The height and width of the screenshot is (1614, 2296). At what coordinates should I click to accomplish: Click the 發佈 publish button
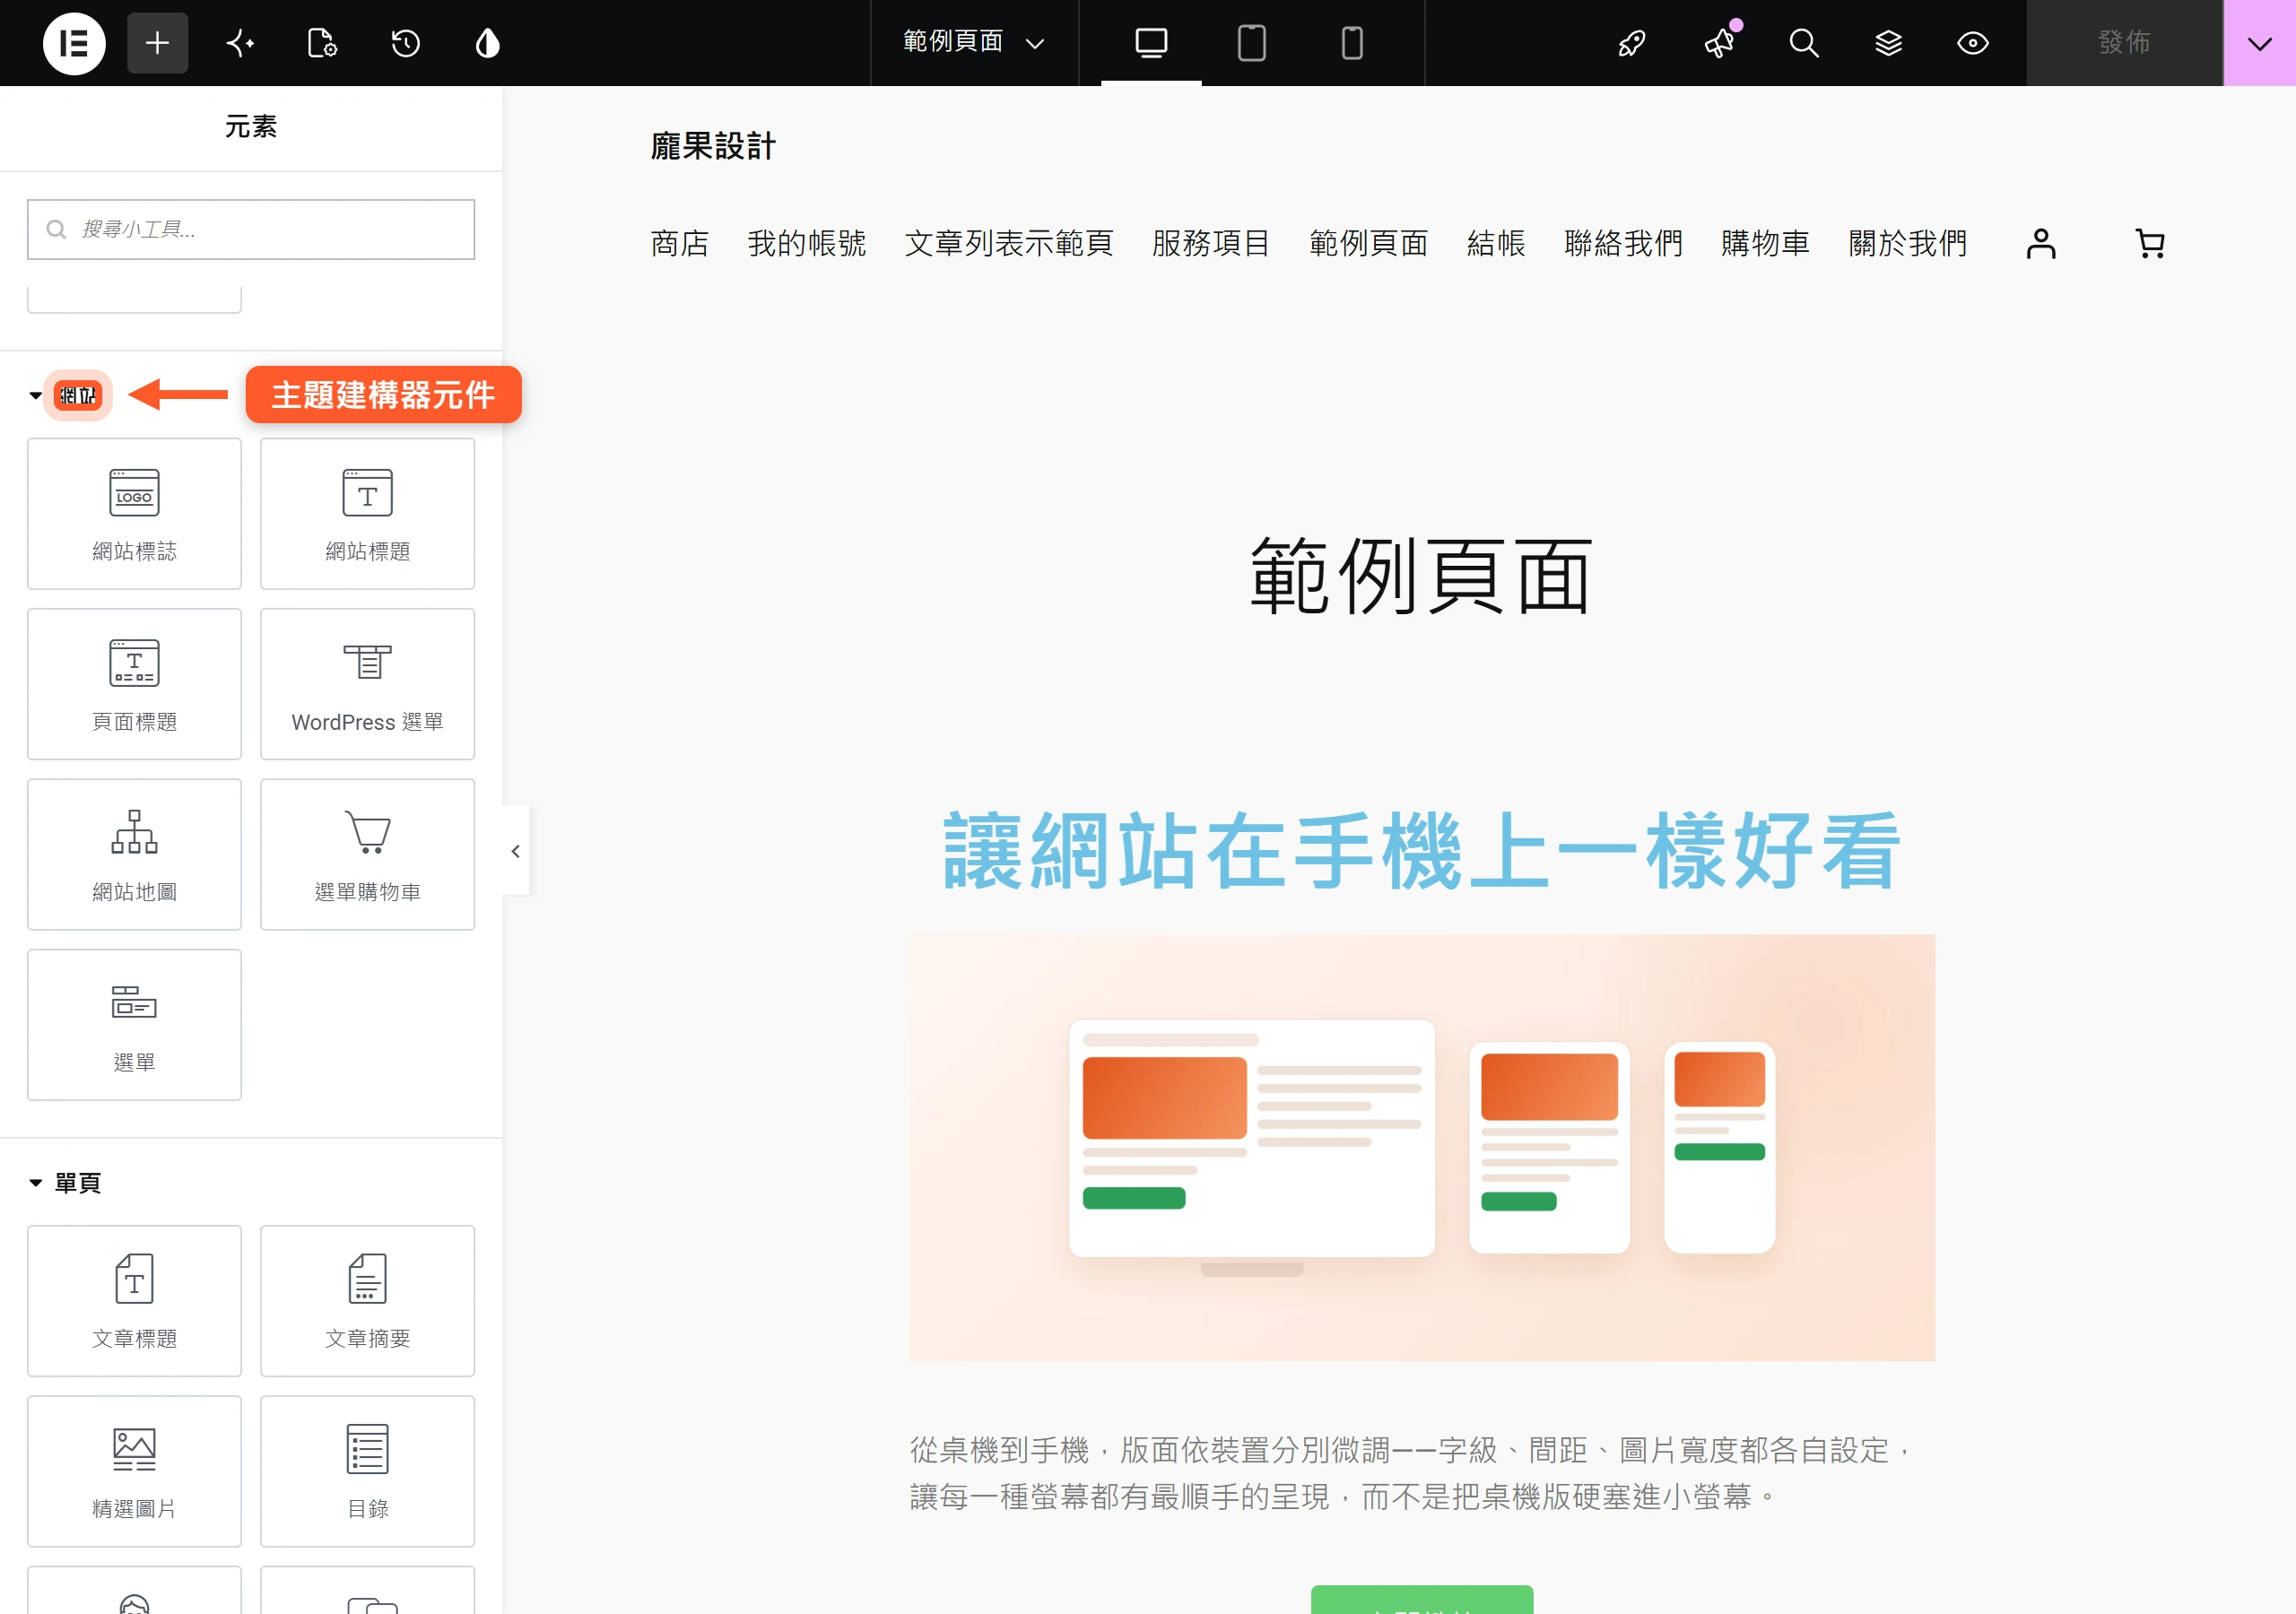click(2124, 43)
